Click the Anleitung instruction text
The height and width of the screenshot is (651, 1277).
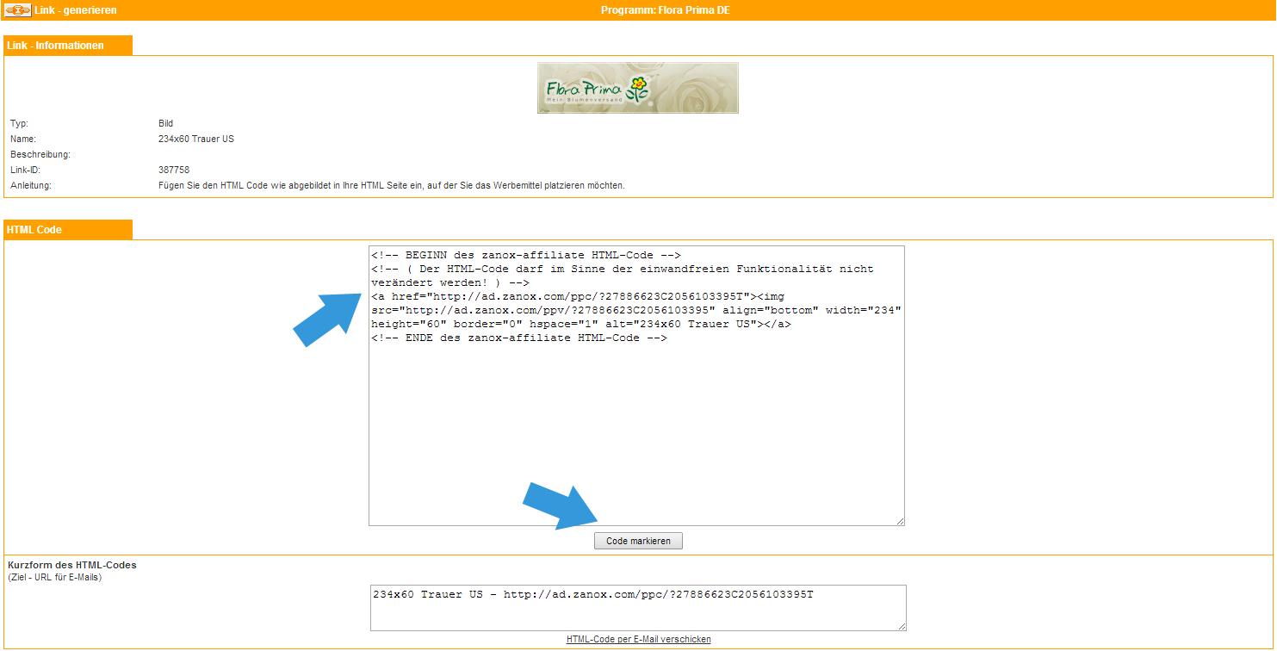[x=391, y=186]
